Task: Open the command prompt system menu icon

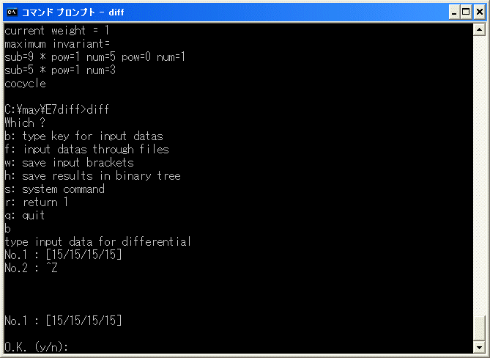Action: click(x=12, y=12)
